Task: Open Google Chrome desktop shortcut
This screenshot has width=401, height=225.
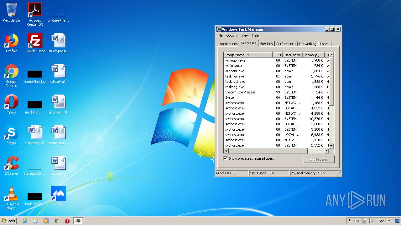Action: coord(11,76)
